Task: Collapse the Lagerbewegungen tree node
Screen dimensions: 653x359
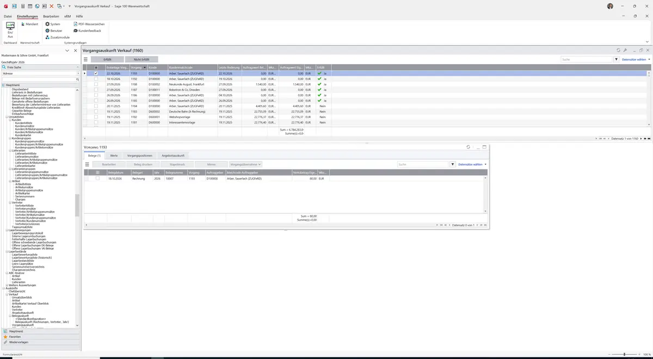Action: click(7, 230)
